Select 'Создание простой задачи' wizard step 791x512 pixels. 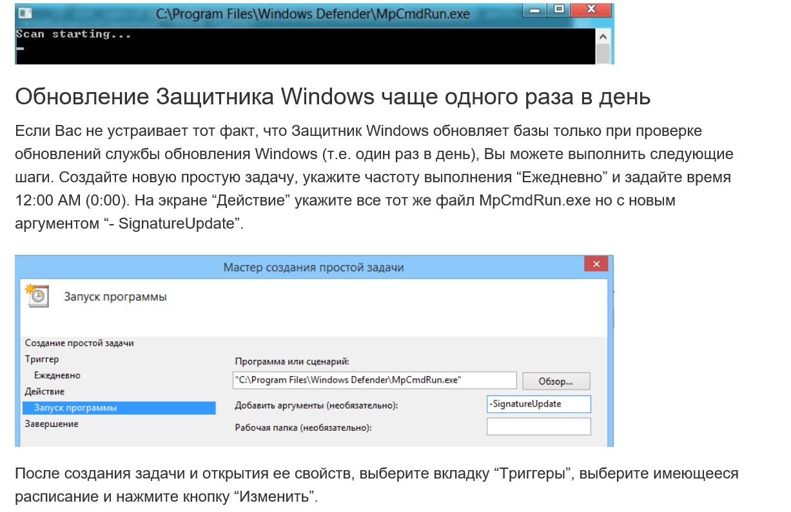click(x=79, y=343)
